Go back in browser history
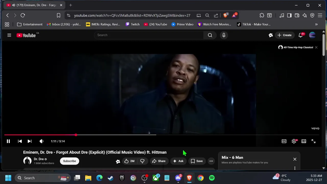 tap(7, 15)
